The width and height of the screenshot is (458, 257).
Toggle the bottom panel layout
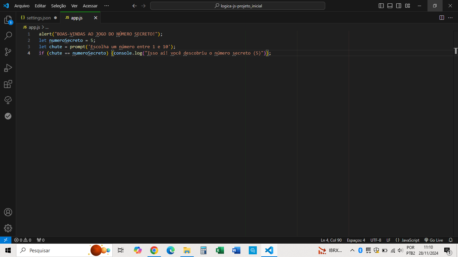[x=390, y=6]
